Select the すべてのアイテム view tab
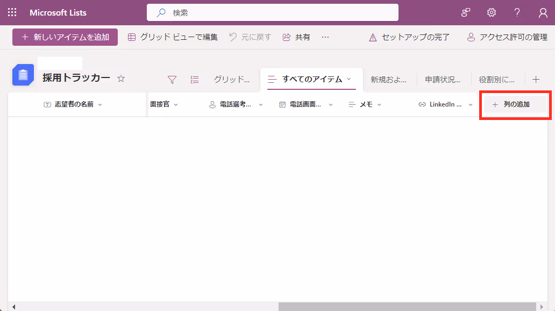 [311, 79]
